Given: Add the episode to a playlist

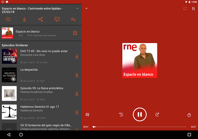Looking at the screenshot, I should (73, 19).
